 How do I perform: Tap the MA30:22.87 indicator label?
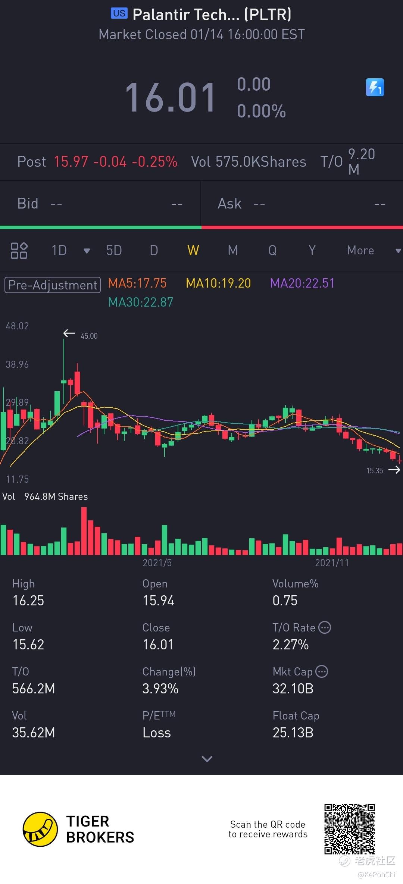point(141,302)
